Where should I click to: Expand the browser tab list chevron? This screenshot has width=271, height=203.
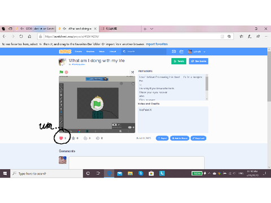point(152,29)
